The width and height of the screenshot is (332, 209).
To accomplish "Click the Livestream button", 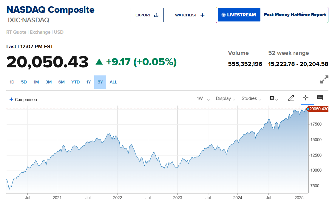I will click(239, 15).
